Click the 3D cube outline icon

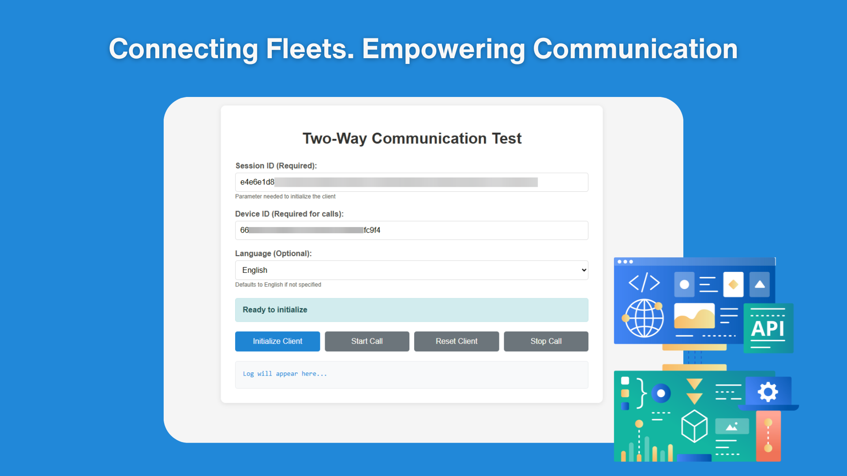[694, 426]
